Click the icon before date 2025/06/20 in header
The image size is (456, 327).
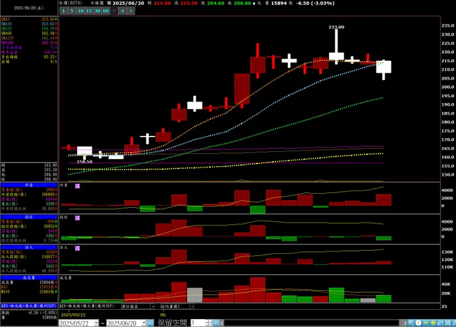tap(109, 3)
